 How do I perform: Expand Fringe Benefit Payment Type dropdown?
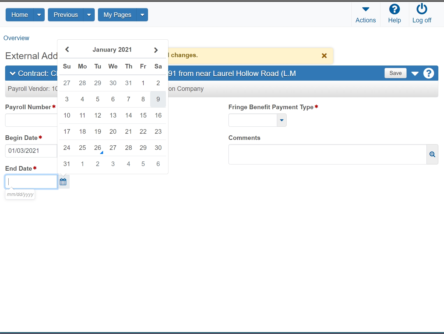pyautogui.click(x=282, y=120)
